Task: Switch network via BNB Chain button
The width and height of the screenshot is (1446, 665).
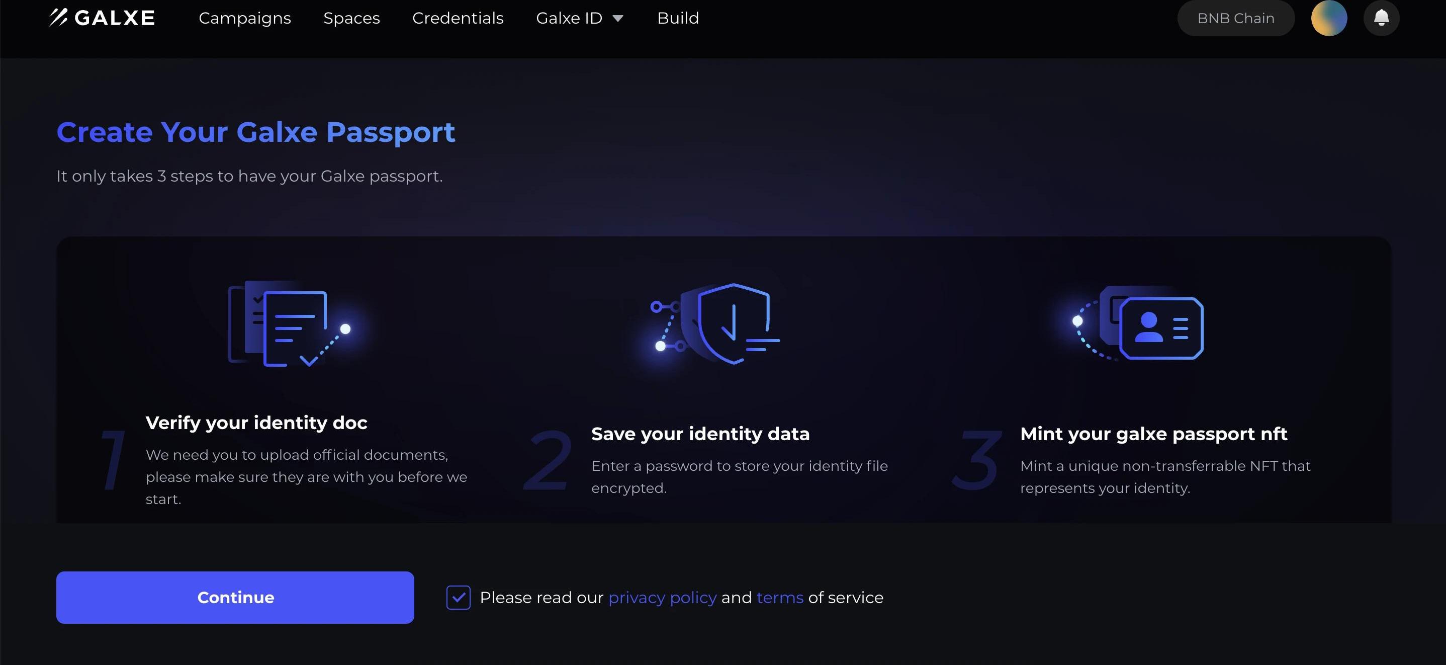Action: point(1235,18)
